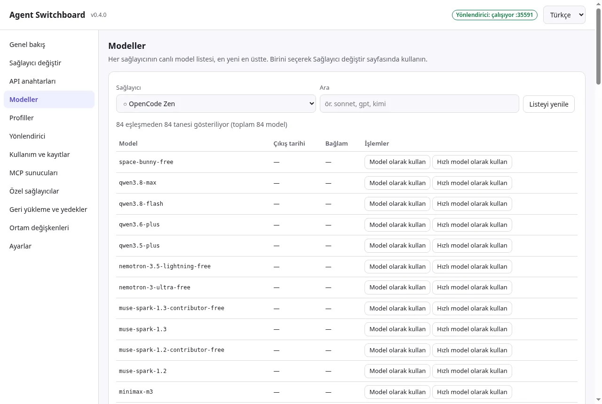
Task: Use qwen3.8-max as model
Action: click(397, 183)
